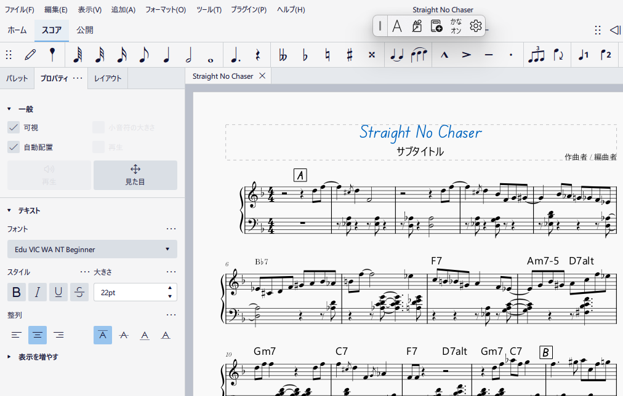Screen dimensions: 623x396
Task: Choose the 64th note duration
Action: coord(78,55)
